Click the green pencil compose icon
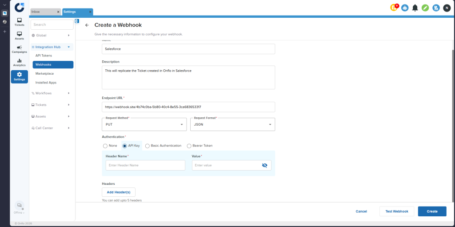455x227 pixels. tap(425, 8)
